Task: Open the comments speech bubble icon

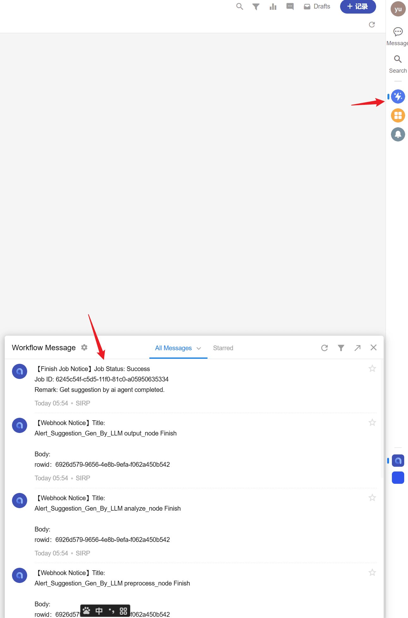Action: click(290, 7)
